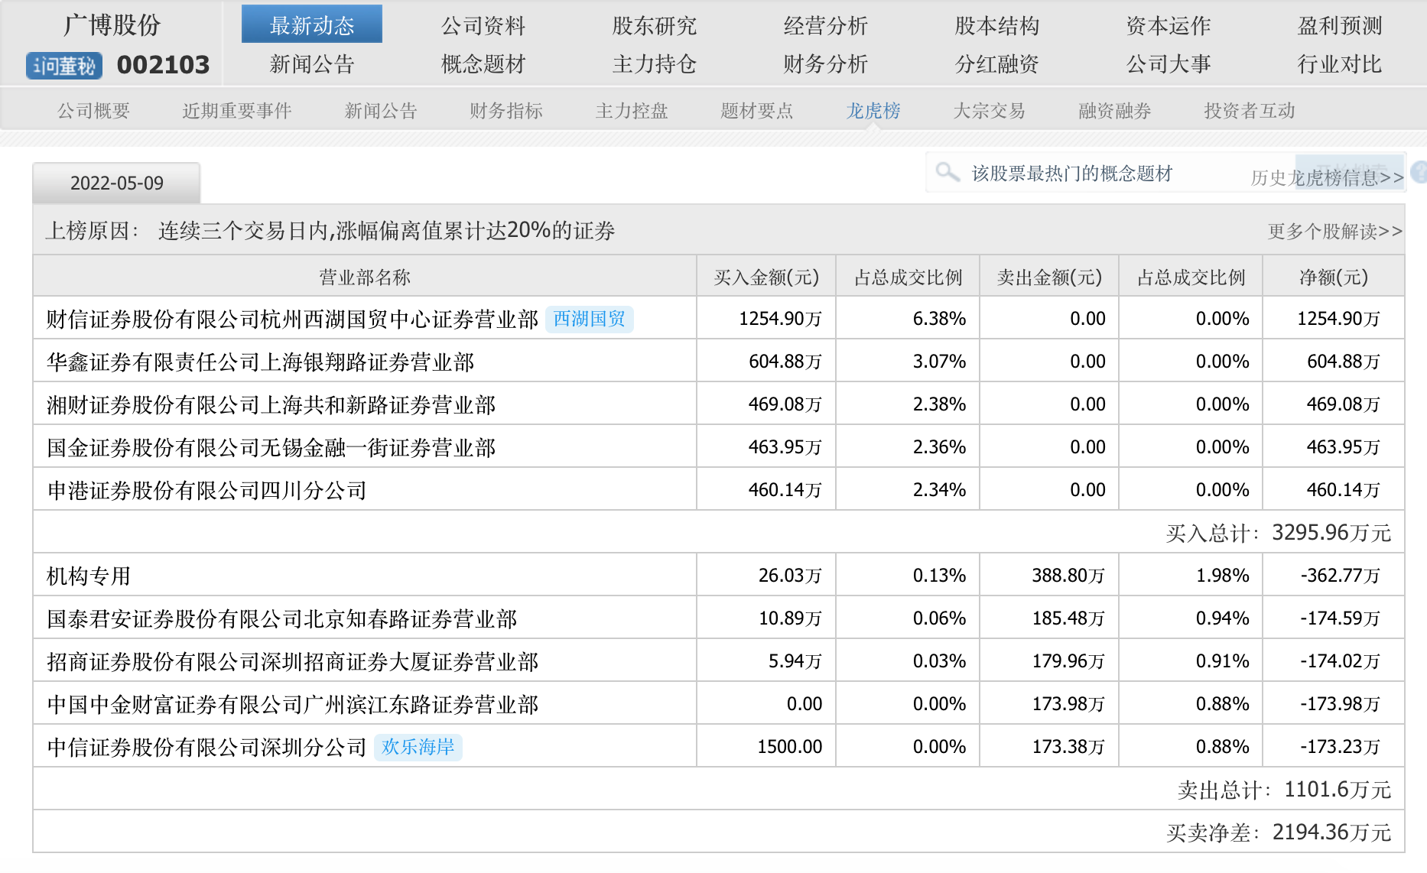Screen dimensions: 1427x873
Task: Select the 2022-05-09 date tab
Action: 116,183
